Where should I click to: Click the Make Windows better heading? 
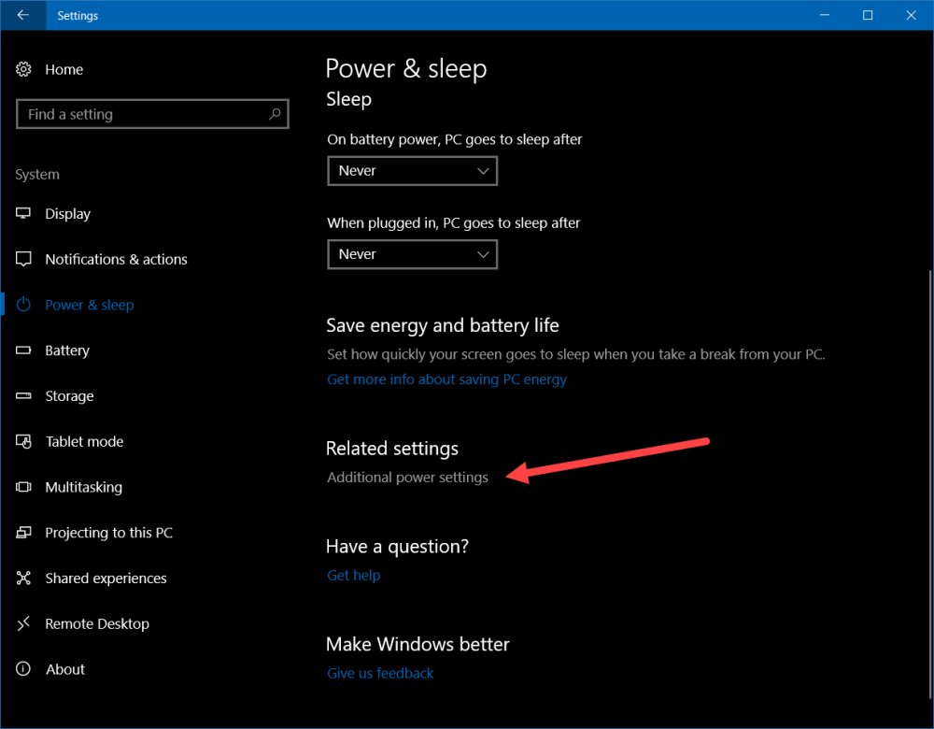[417, 644]
